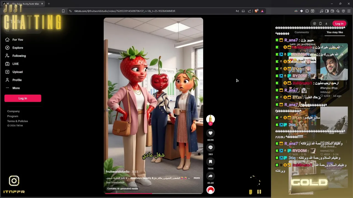Share the video with the arrow icon
Viewport: 353px width, 198px height.
coord(210,176)
